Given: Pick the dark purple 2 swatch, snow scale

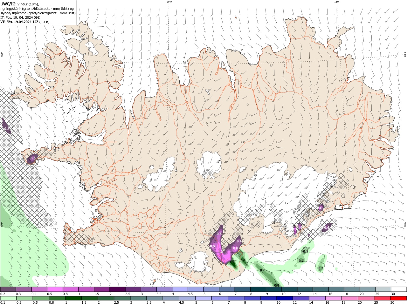Looking at the screenshot, I should [x=117, y=289].
